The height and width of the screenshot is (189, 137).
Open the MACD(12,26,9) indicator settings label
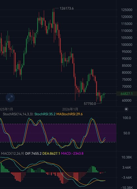point(13,153)
